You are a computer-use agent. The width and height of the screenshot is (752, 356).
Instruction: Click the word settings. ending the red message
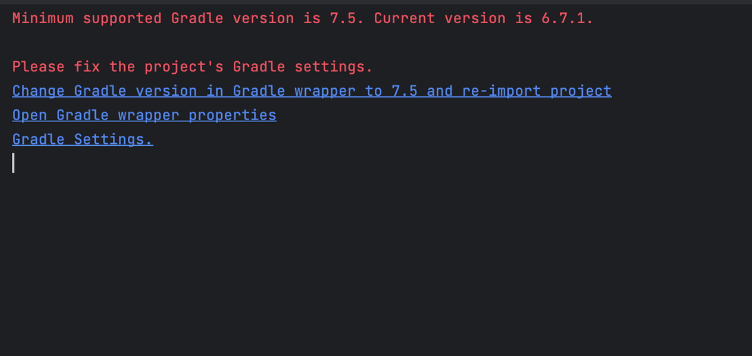click(333, 66)
